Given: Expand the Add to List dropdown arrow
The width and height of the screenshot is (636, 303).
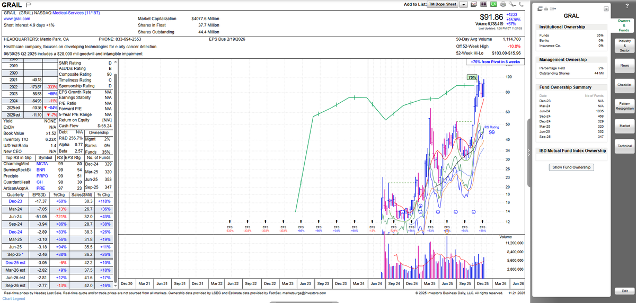Looking at the screenshot, I should pos(463,4).
